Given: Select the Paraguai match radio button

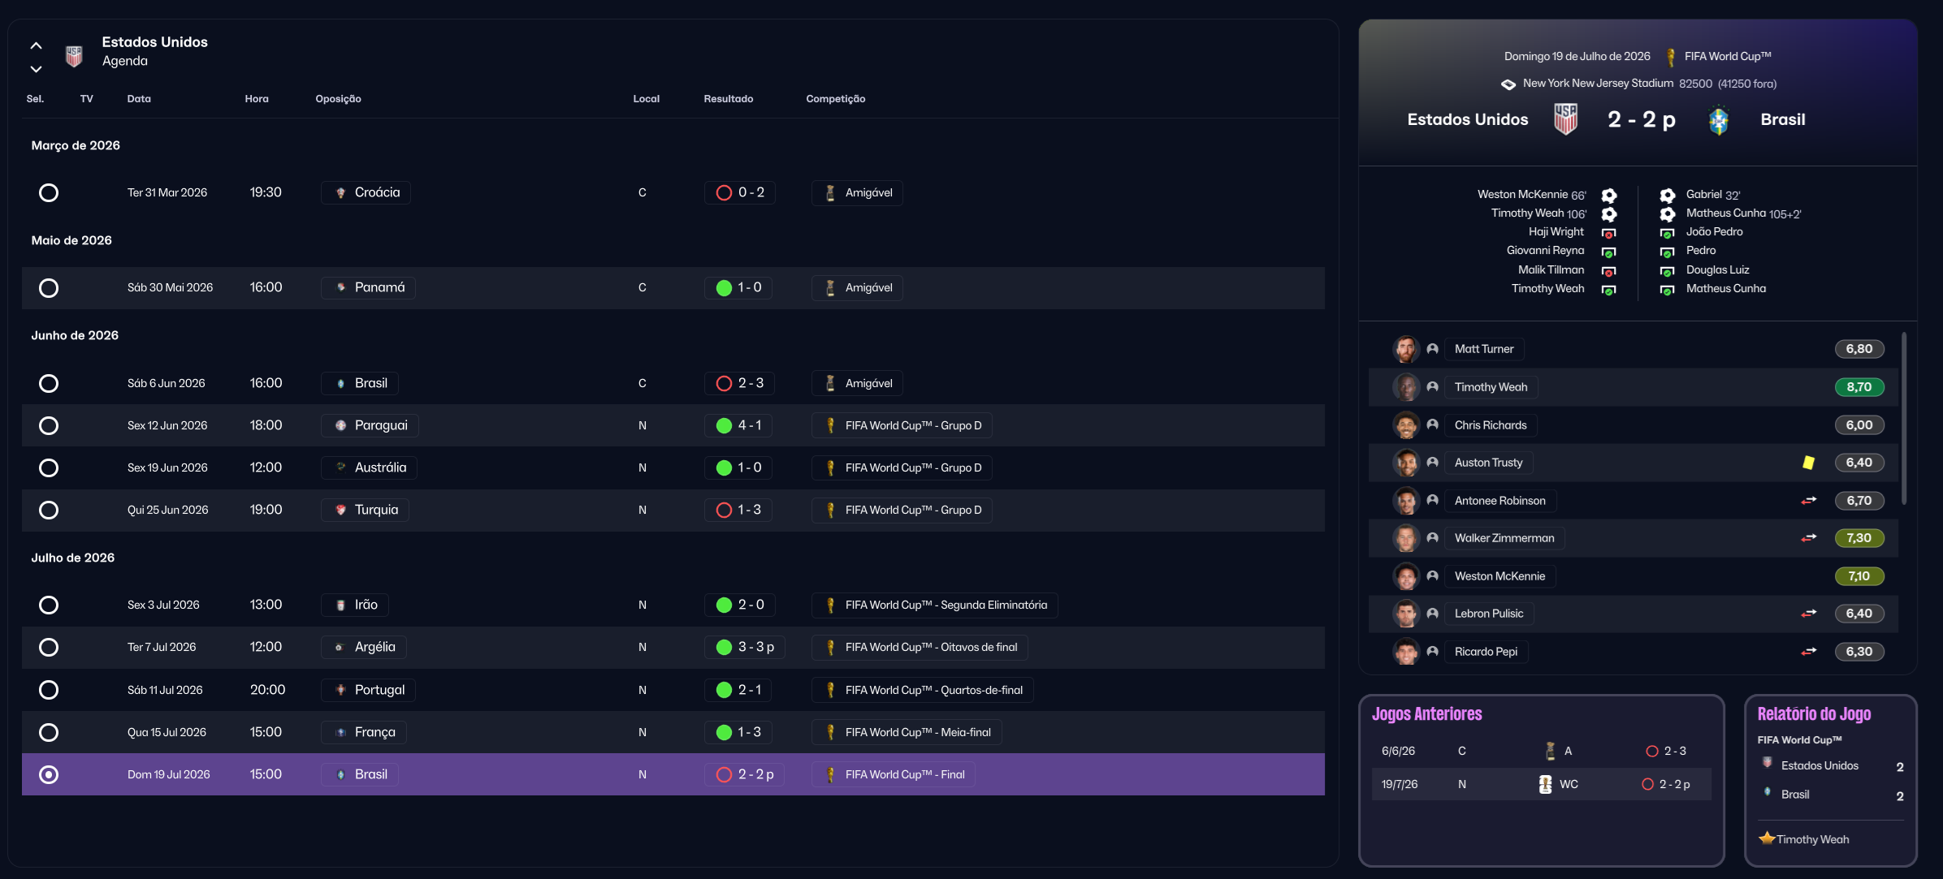Looking at the screenshot, I should 49,425.
